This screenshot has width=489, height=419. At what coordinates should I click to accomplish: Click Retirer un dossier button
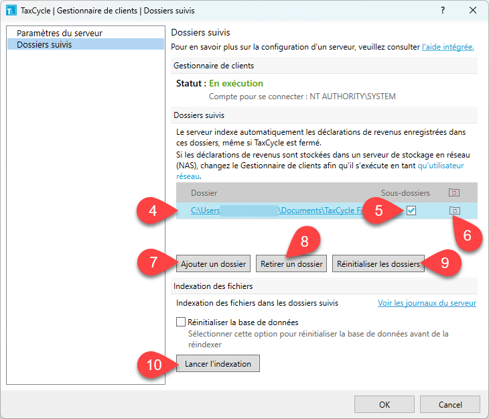(x=291, y=264)
